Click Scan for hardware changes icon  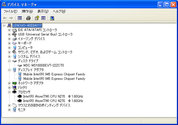pyautogui.click(x=52, y=18)
